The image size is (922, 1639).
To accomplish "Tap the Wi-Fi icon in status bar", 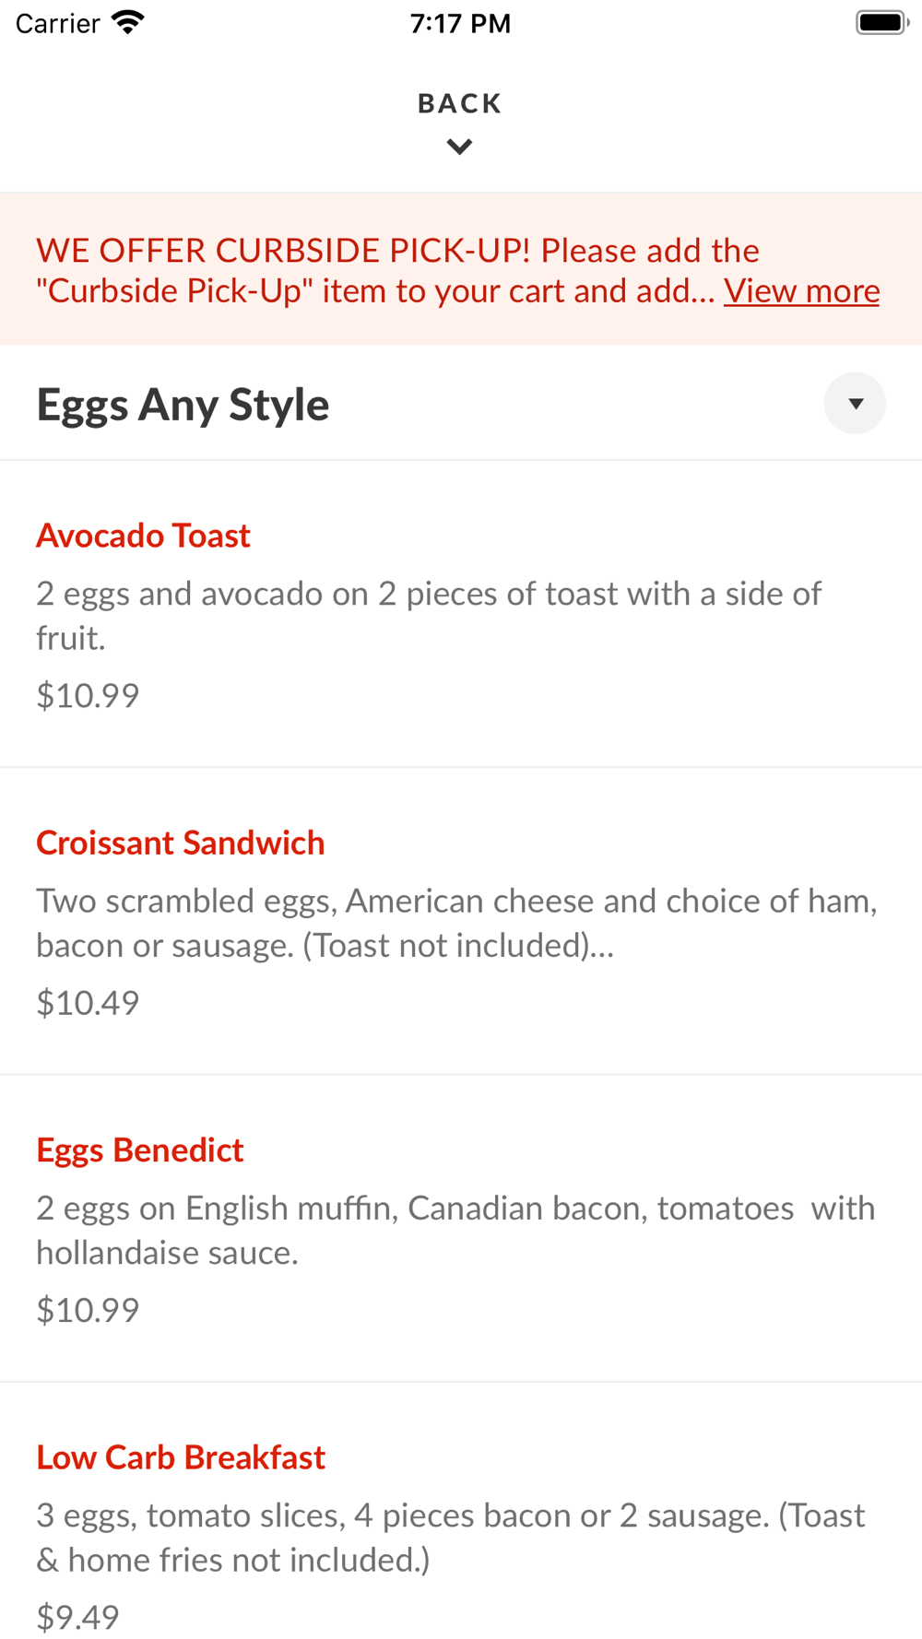I will pos(127,23).
